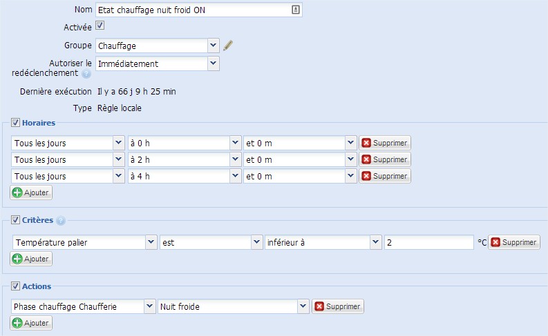The width and height of the screenshot is (548, 336).
Task: Remove the Température palier criterion
Action: [x=514, y=243]
